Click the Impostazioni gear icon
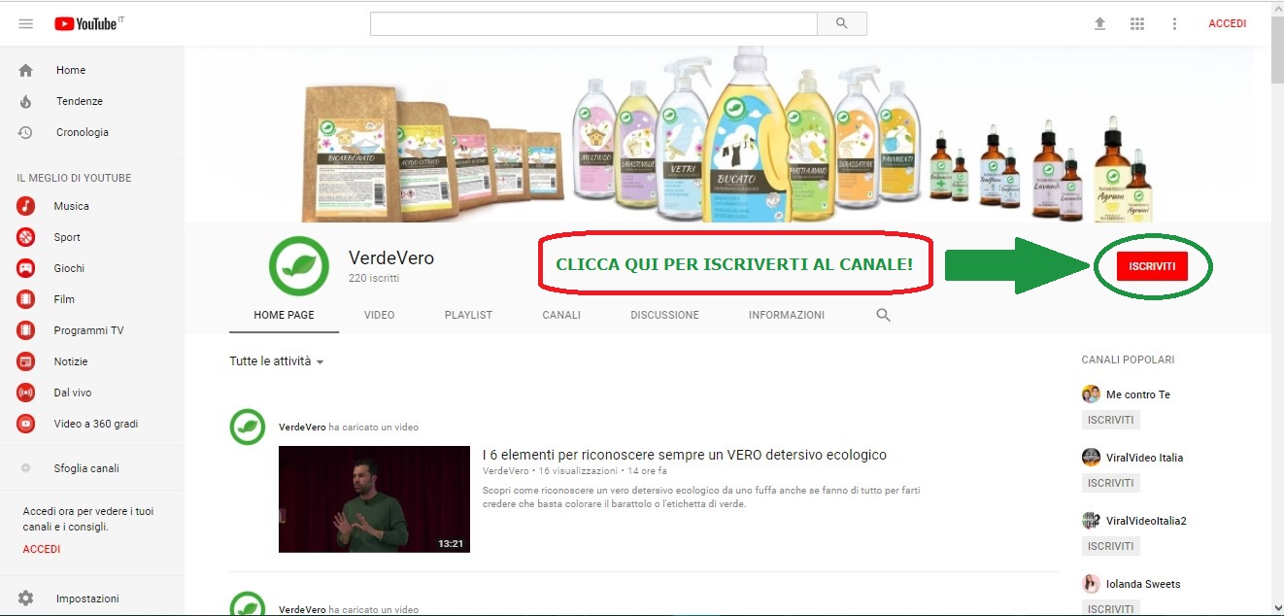Image resolution: width=1284 pixels, height=616 pixels. point(26,599)
